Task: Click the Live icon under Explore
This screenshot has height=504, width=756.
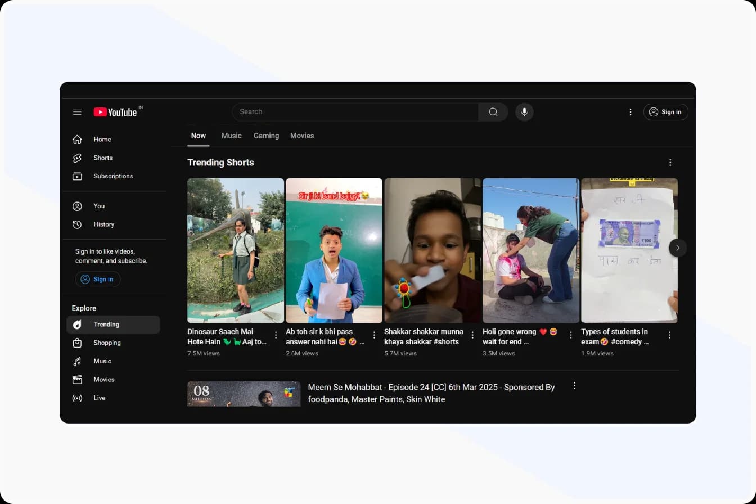Action: (77, 398)
